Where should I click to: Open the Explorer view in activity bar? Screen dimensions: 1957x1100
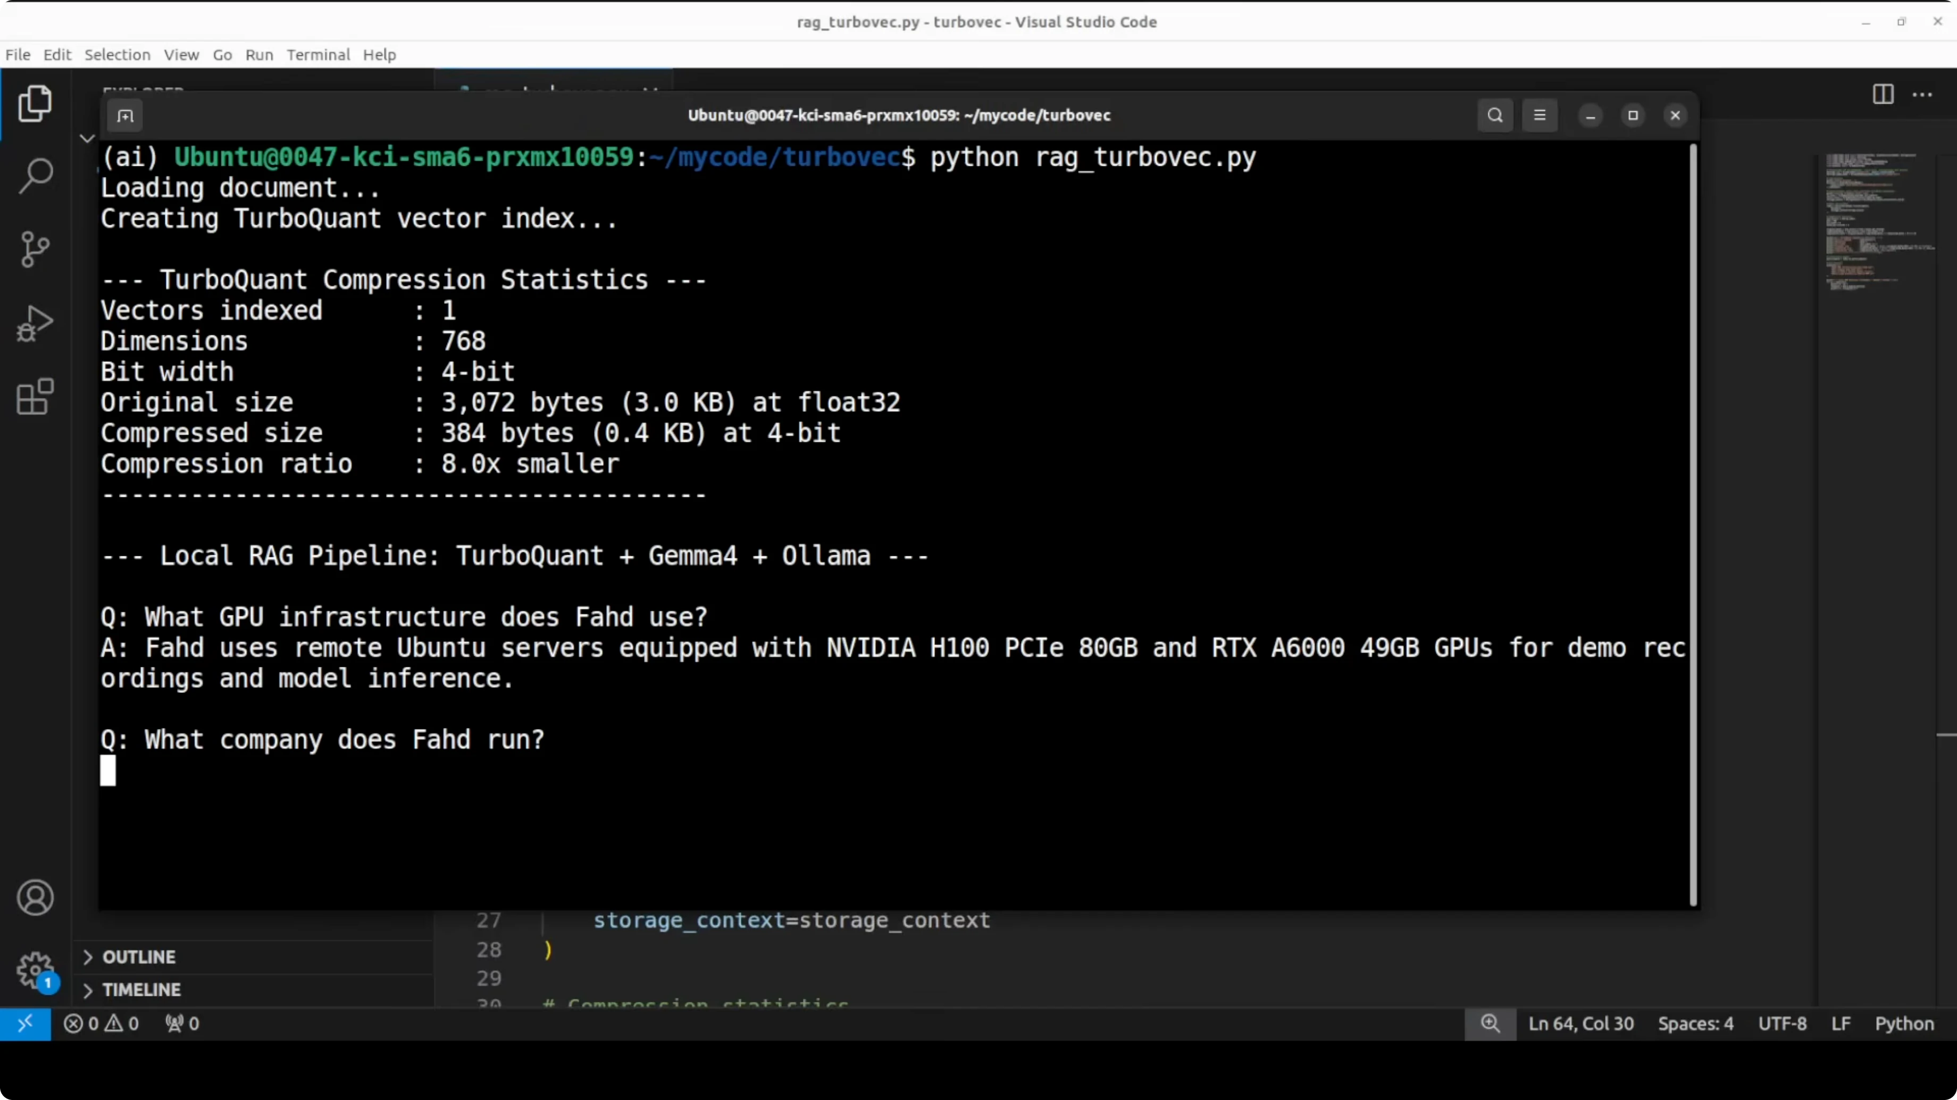35,103
